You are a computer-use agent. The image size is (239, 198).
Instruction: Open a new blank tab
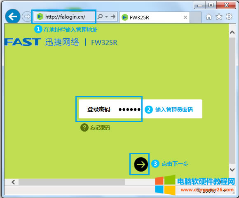(195, 17)
